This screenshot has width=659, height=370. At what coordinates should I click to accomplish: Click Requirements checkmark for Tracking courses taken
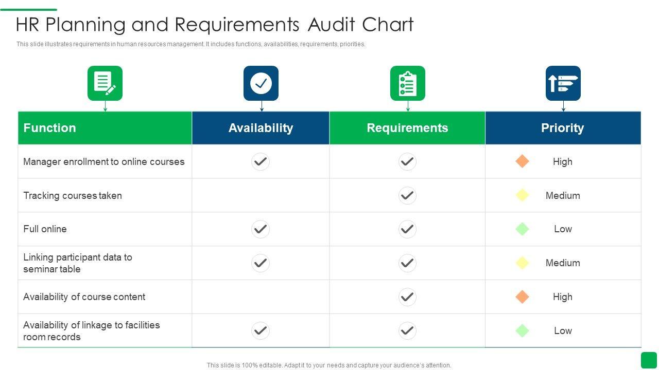click(407, 195)
